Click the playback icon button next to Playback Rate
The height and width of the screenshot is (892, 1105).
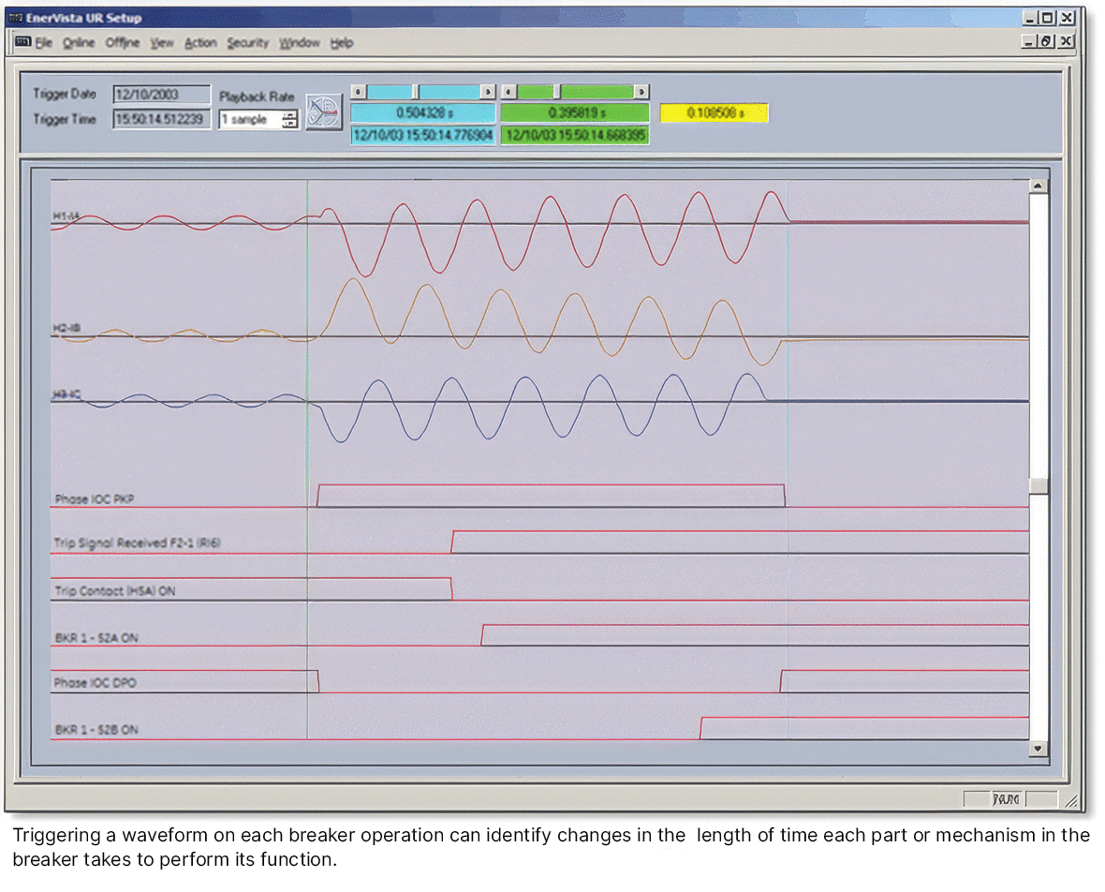[323, 112]
